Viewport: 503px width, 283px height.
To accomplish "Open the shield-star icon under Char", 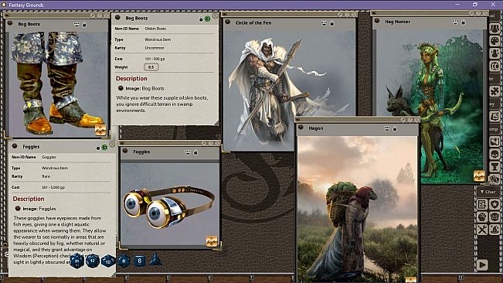I will point(495,204).
